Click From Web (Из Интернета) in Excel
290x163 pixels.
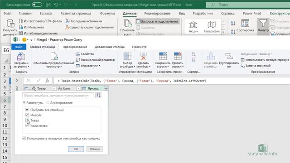(x=31, y=27)
